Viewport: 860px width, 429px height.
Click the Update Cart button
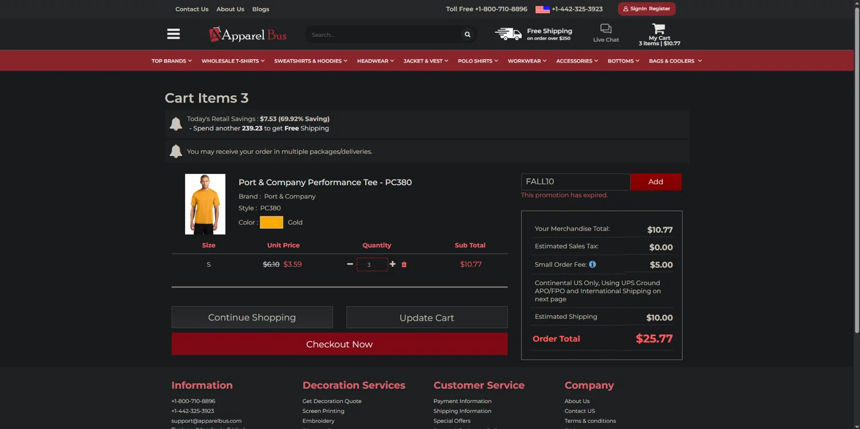(x=427, y=317)
